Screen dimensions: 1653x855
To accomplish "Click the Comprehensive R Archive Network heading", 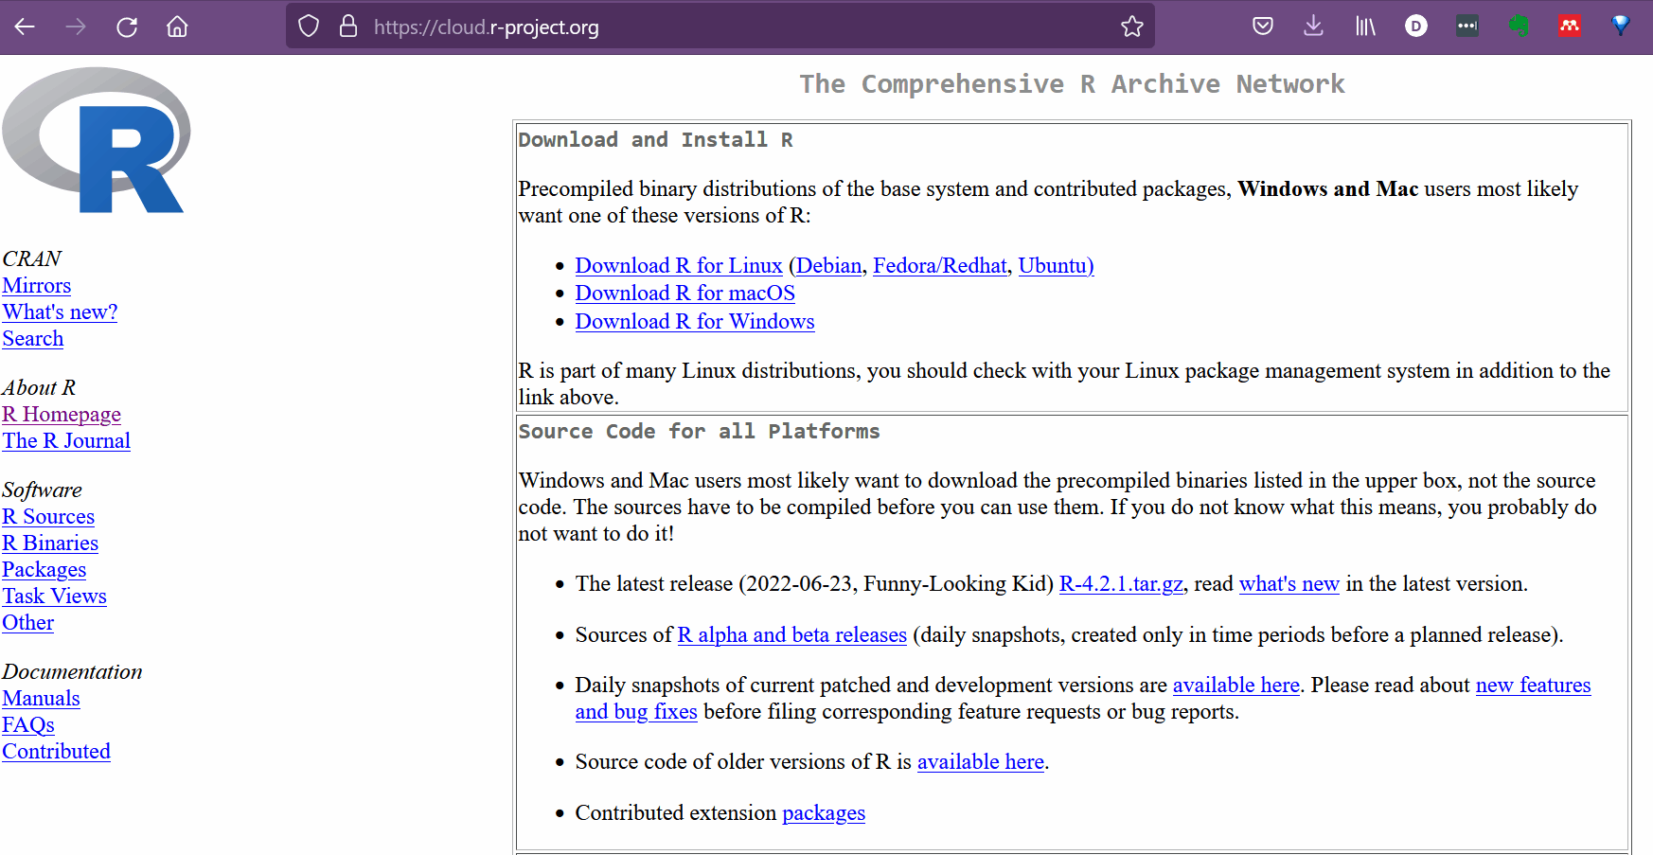I will point(1072,84).
